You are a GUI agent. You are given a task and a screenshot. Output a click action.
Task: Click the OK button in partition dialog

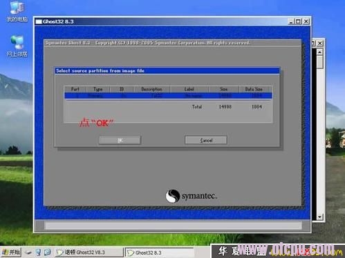120,140
